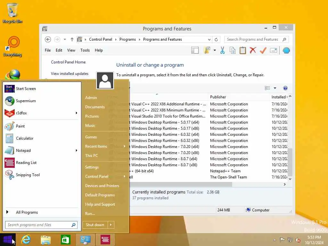Select Windows Desktop Runtime - 8.0.7 (x64) row
This screenshot has height=246, width=328.
tap(208, 159)
